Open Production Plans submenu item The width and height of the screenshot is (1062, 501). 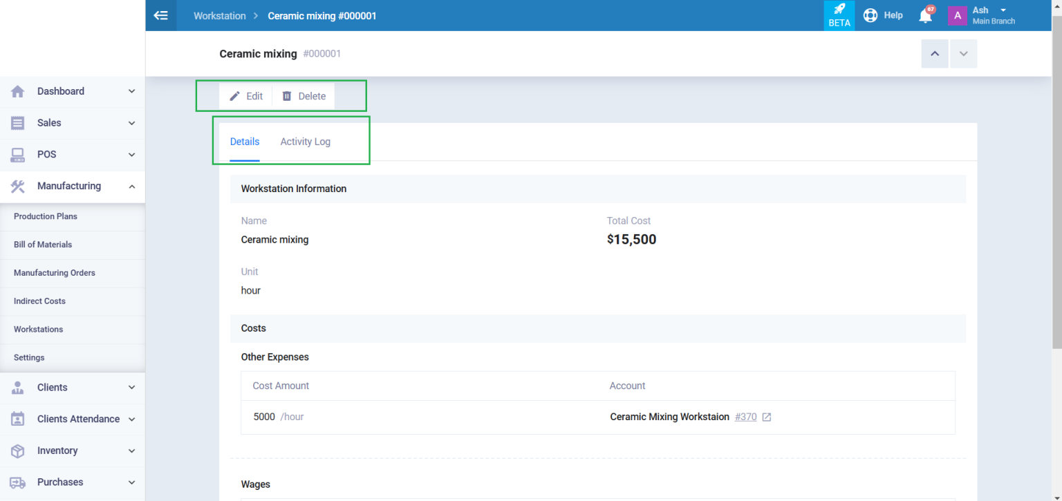coord(73,216)
